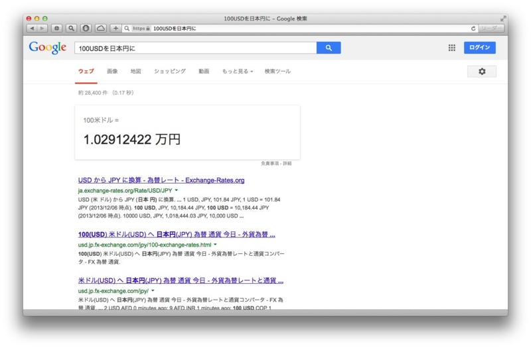Select the ウェブ tab
531x348 pixels.
pos(86,72)
